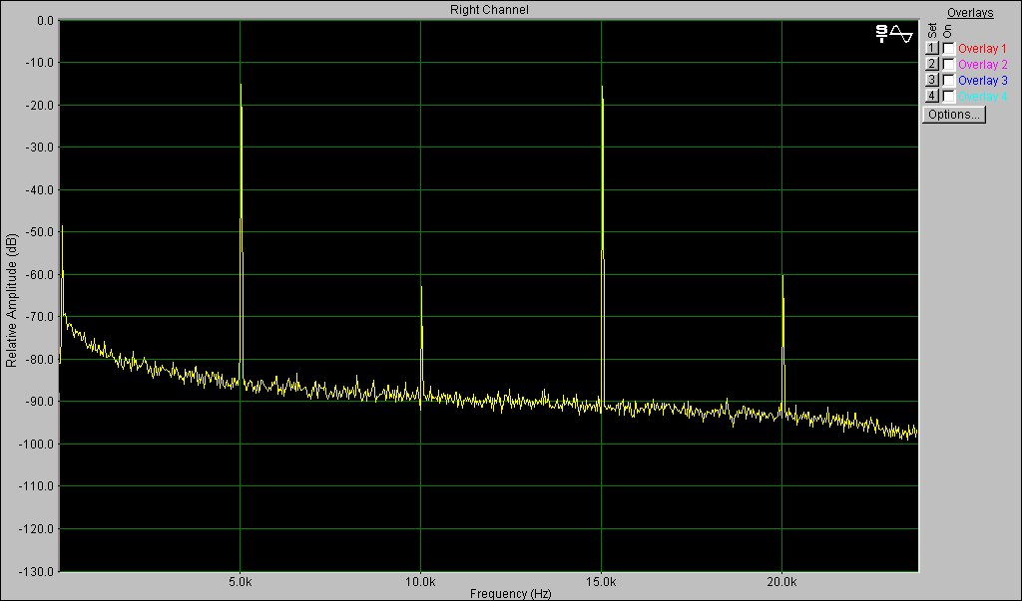The height and width of the screenshot is (601, 1022).
Task: Click the Frequency (Hz) axis label
Action: coord(510,594)
